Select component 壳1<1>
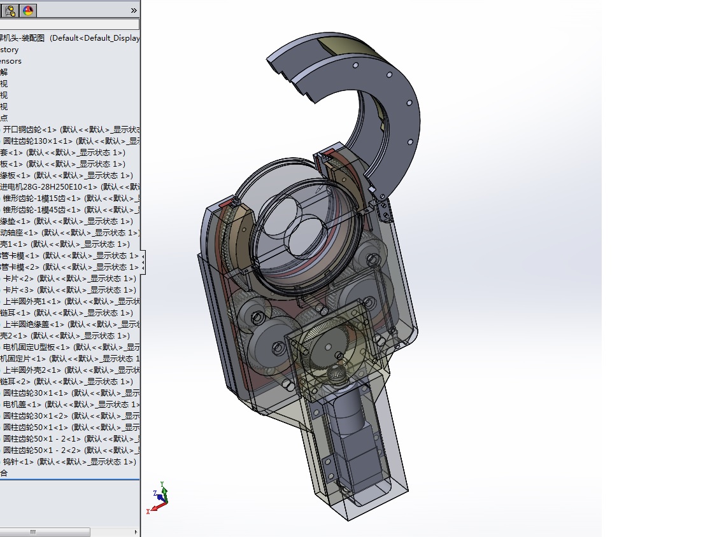Screen dimensions: 703x537 coord(65,244)
